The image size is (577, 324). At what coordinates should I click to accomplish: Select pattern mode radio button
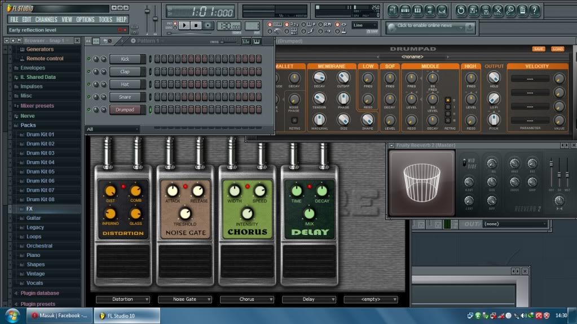[175, 24]
